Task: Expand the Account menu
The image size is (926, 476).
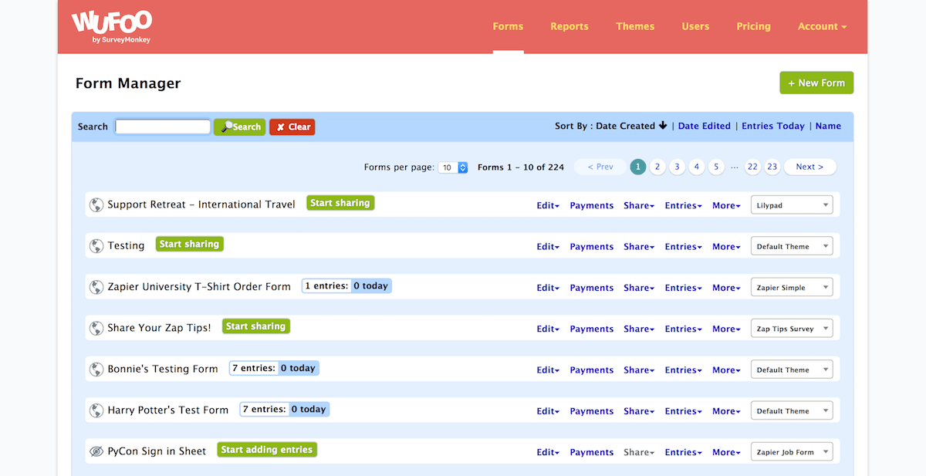Action: (x=822, y=26)
